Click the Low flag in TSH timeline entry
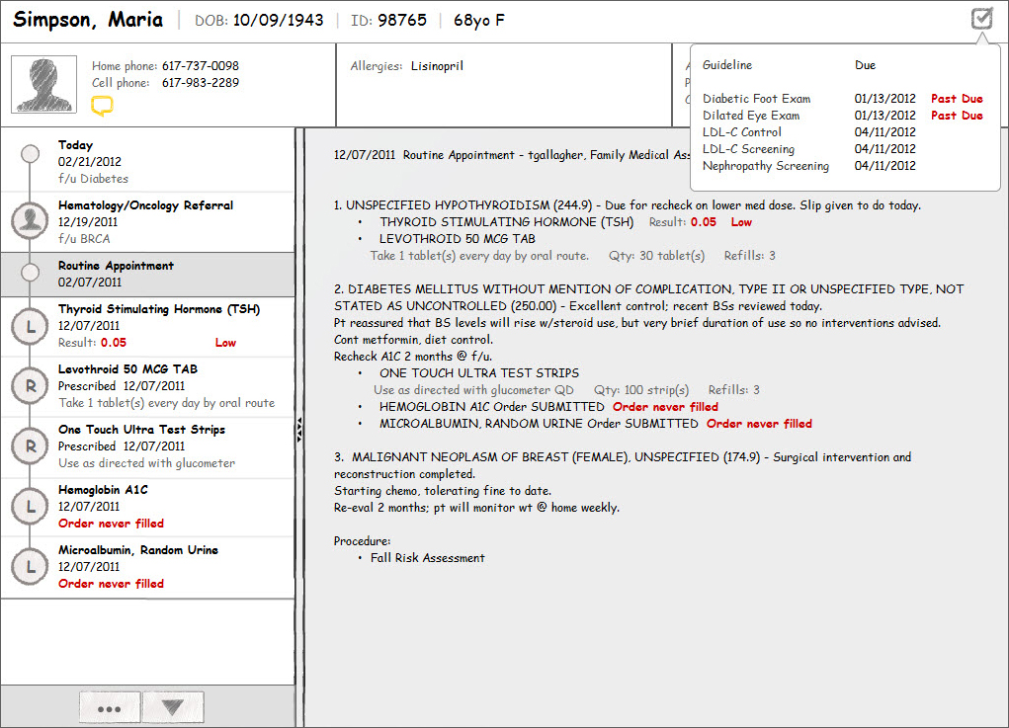 pos(225,343)
